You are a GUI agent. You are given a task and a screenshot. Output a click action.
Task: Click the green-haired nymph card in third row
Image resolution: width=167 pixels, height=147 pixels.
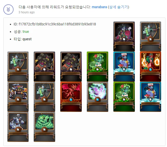124,97
